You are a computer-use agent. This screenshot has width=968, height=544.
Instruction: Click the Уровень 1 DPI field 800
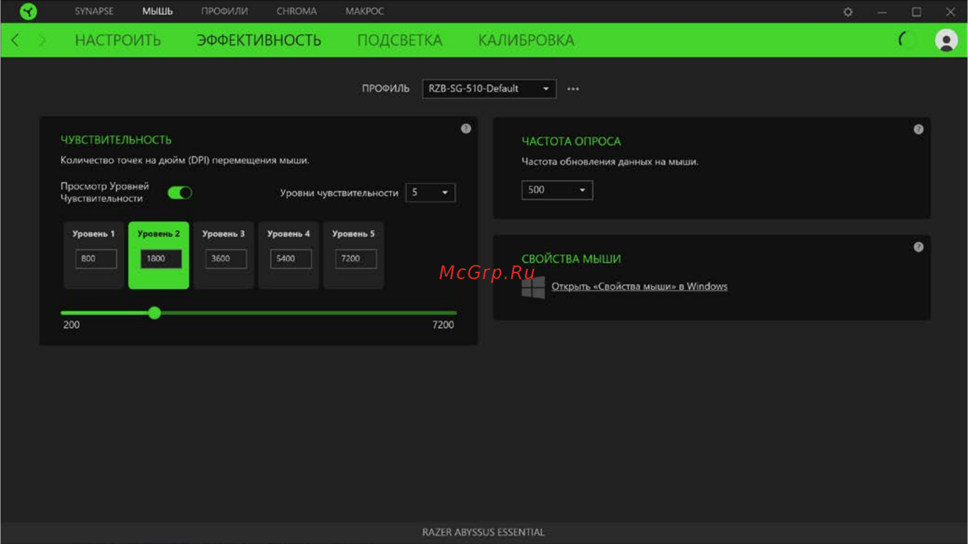coord(96,259)
